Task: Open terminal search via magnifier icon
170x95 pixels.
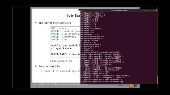Action: tap(82, 11)
